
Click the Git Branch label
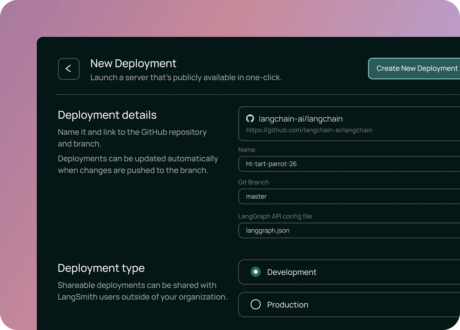pyautogui.click(x=253, y=182)
